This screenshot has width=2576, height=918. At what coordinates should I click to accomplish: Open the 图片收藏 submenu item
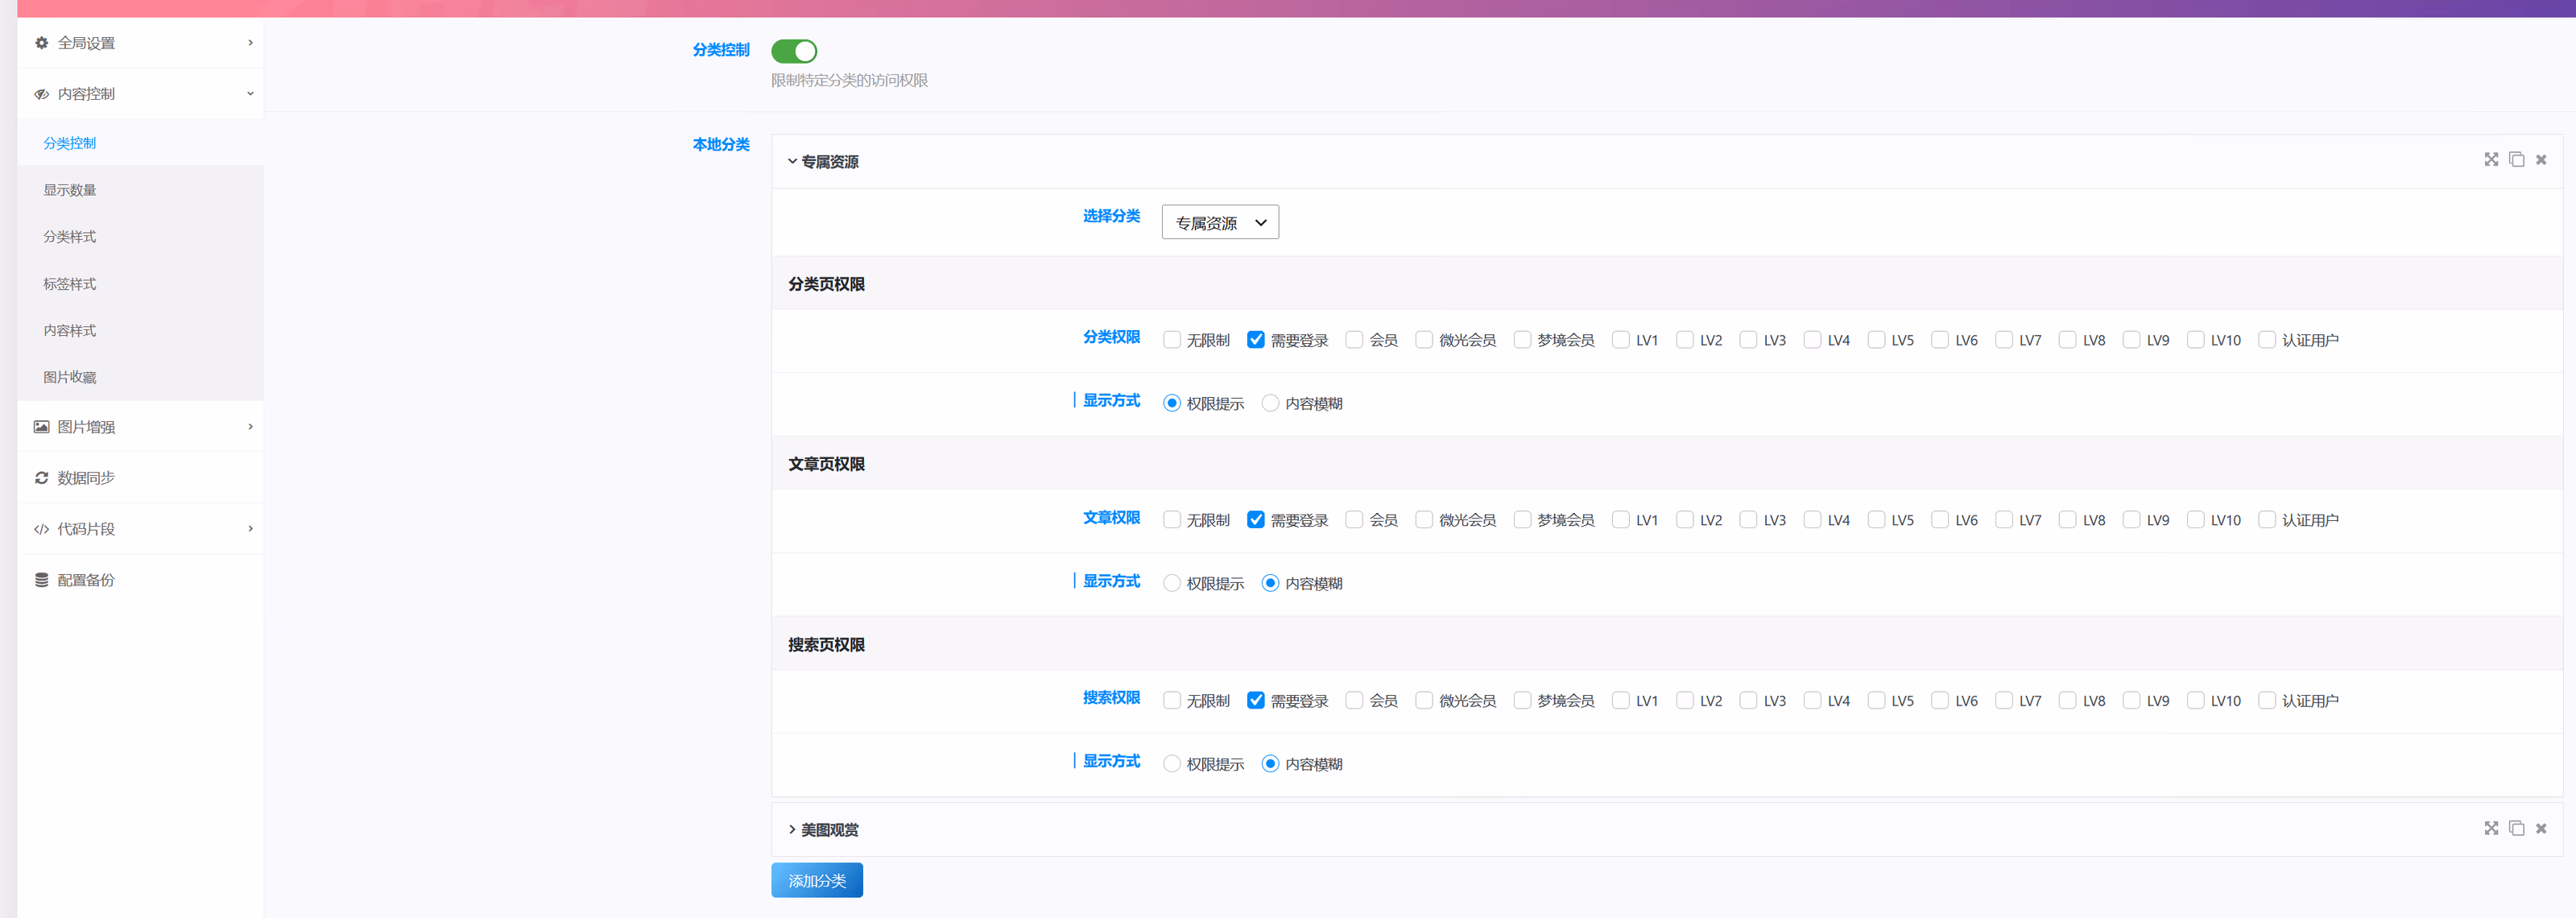(x=140, y=377)
